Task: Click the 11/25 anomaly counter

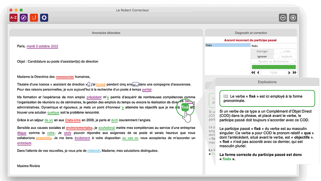Action: tap(273, 73)
